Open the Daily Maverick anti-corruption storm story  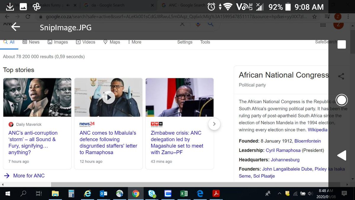click(33, 143)
